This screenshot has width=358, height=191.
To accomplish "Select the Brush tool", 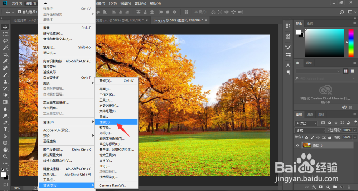I will click(5, 75).
